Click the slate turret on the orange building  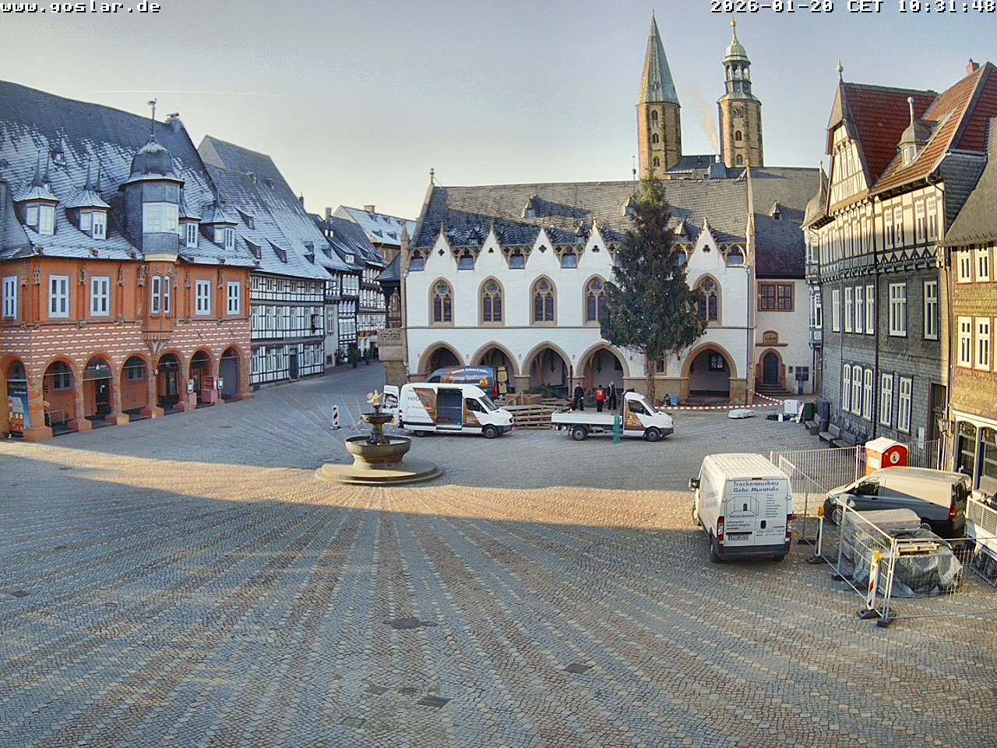tap(153, 195)
